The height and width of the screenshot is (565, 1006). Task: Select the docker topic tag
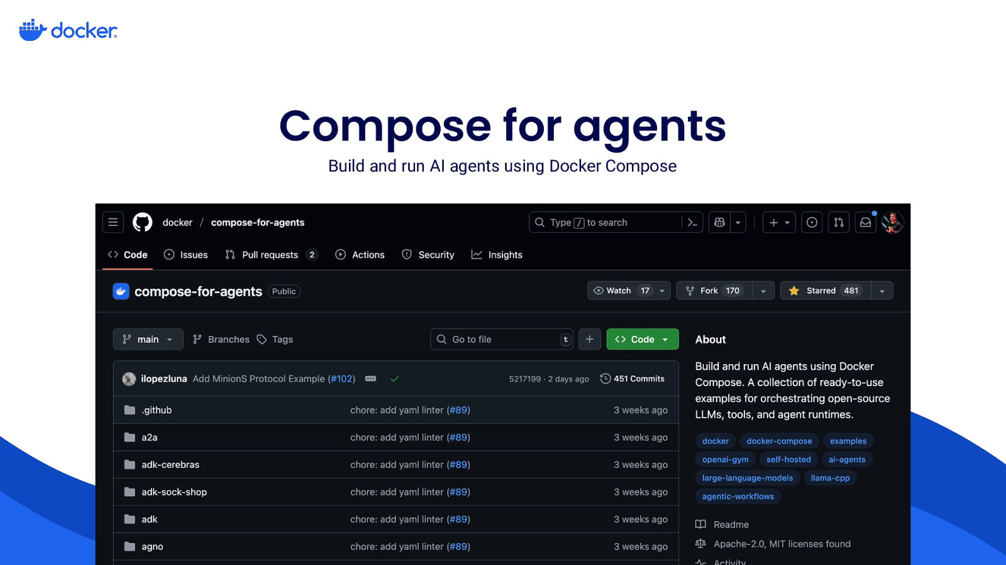click(x=716, y=441)
